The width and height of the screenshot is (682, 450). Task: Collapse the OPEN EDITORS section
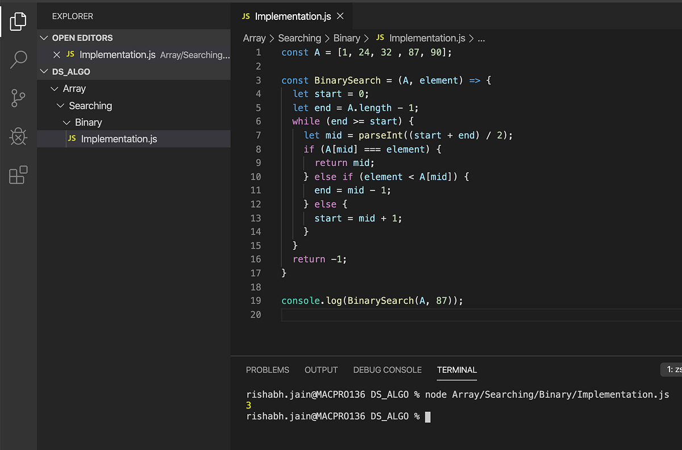click(44, 37)
